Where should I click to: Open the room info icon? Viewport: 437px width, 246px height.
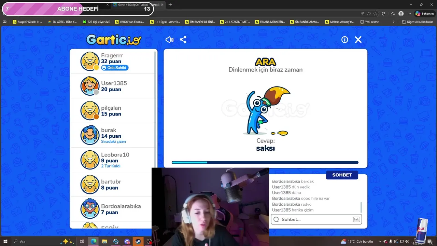pos(345,40)
